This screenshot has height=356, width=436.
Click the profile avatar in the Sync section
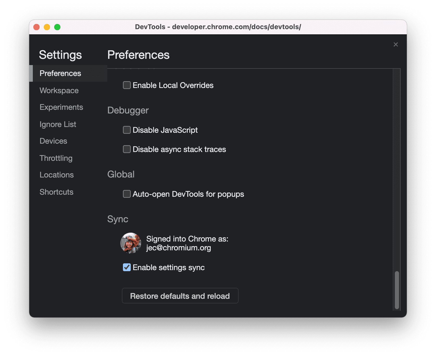pyautogui.click(x=130, y=243)
